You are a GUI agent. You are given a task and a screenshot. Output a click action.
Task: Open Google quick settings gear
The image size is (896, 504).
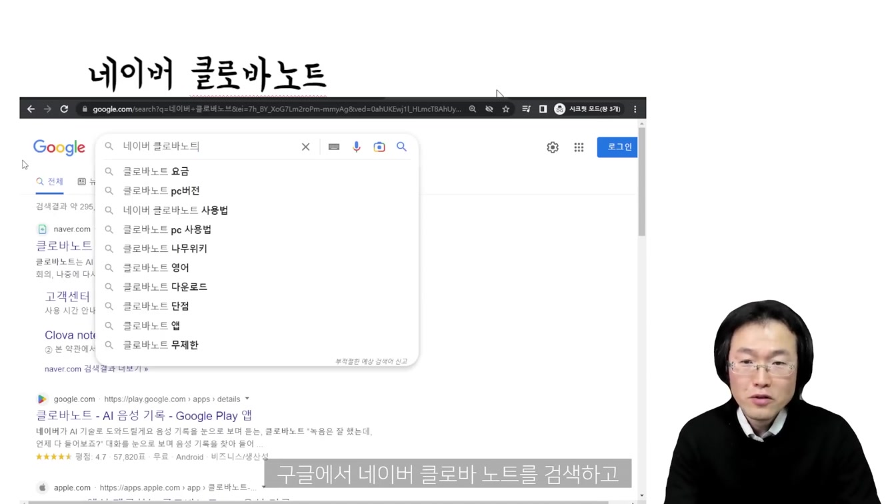click(553, 147)
